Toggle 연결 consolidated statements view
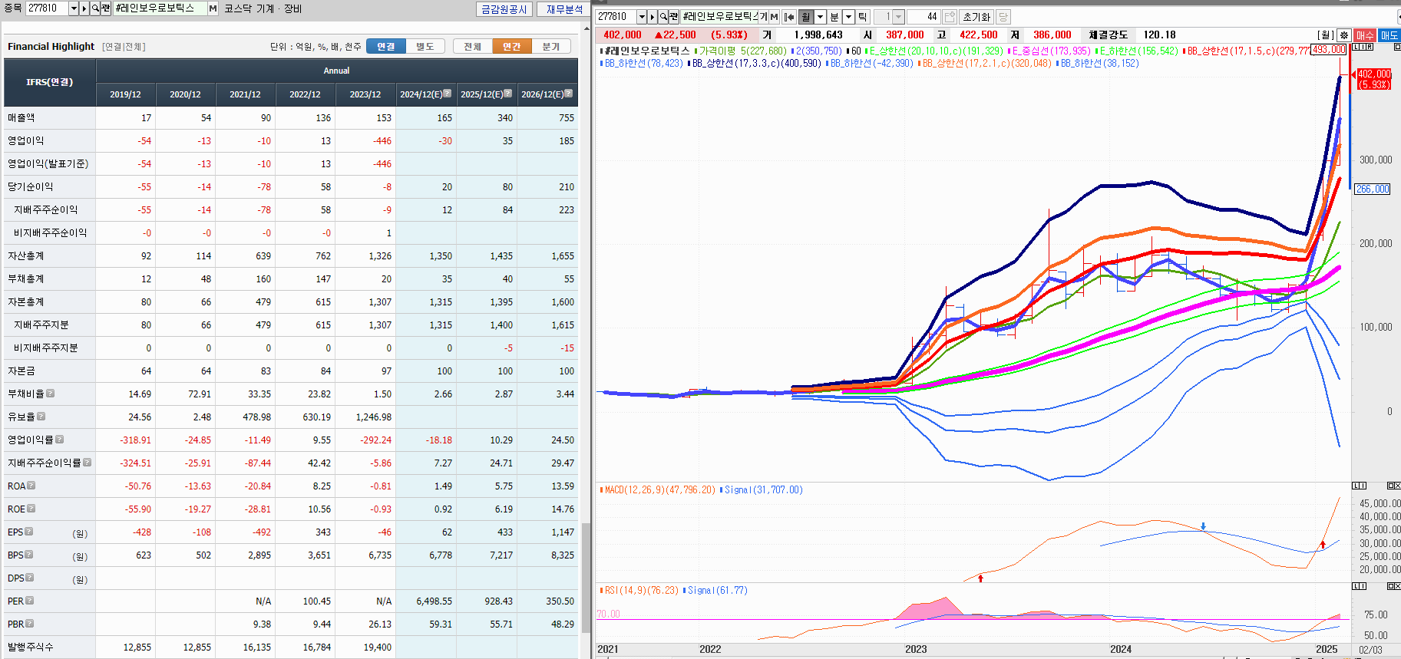 tap(385, 47)
